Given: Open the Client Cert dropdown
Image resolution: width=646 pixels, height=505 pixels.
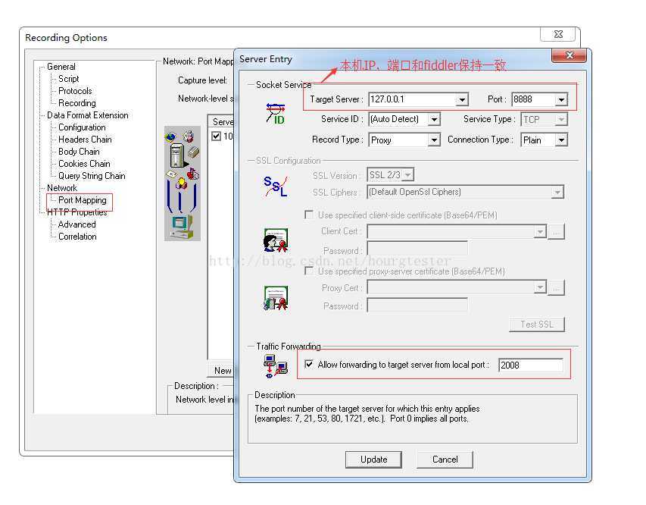Looking at the screenshot, I should tap(540, 232).
